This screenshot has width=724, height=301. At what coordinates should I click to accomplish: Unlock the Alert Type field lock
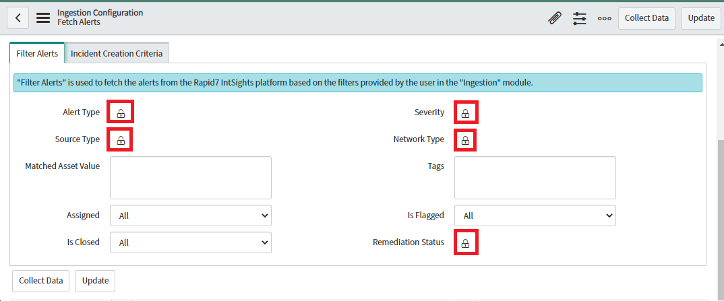121,113
